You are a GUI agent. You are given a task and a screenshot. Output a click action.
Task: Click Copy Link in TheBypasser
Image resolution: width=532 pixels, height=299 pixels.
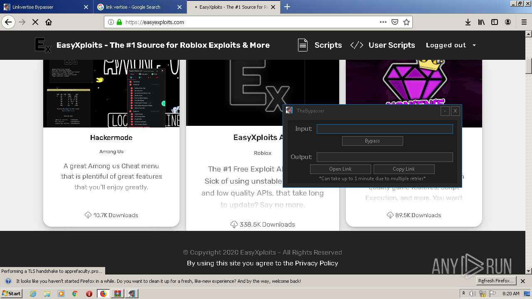point(404,169)
